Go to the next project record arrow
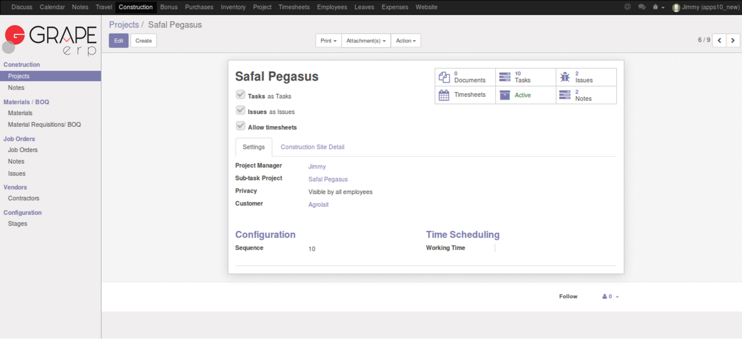 tap(733, 40)
